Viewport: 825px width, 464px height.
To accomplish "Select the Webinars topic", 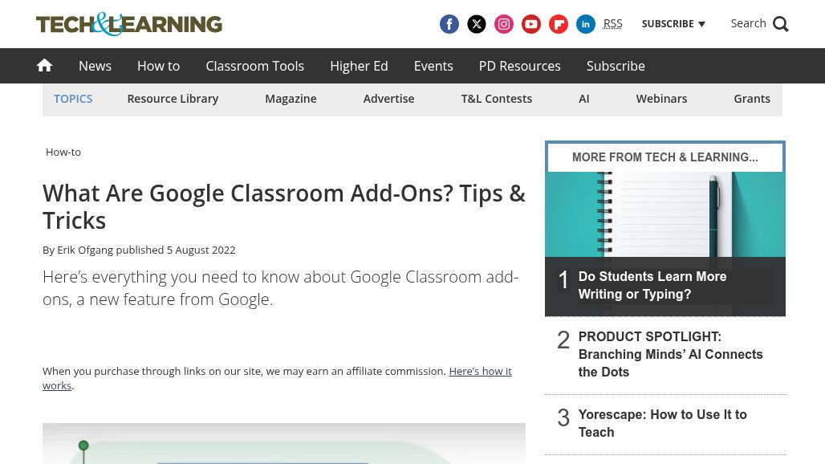I will (661, 99).
